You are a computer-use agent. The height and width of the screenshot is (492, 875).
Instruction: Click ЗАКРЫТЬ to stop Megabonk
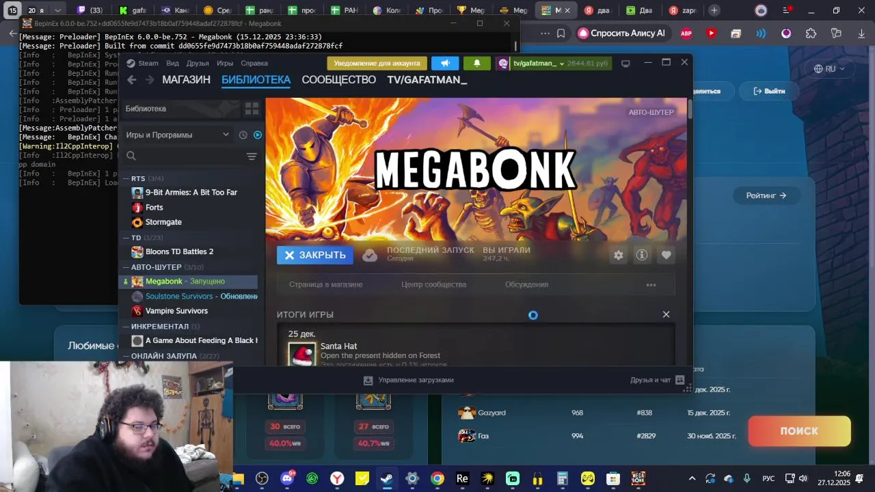316,255
